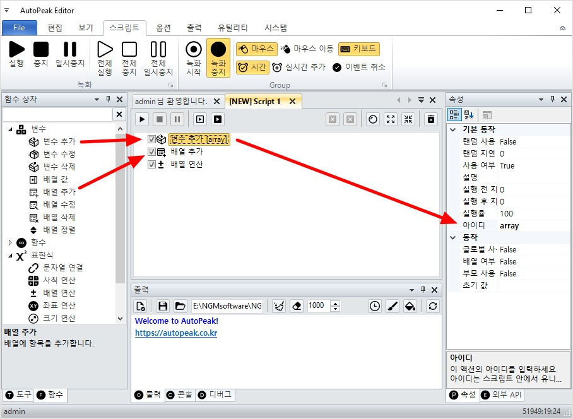The image size is (573, 419).
Task: Click categorized view icon in 속성 panel
Action: [454, 115]
